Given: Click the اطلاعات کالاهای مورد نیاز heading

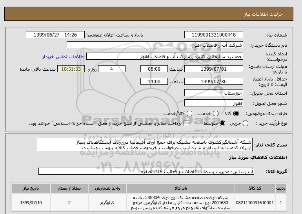Looking at the screenshot, I should [x=258, y=157].
